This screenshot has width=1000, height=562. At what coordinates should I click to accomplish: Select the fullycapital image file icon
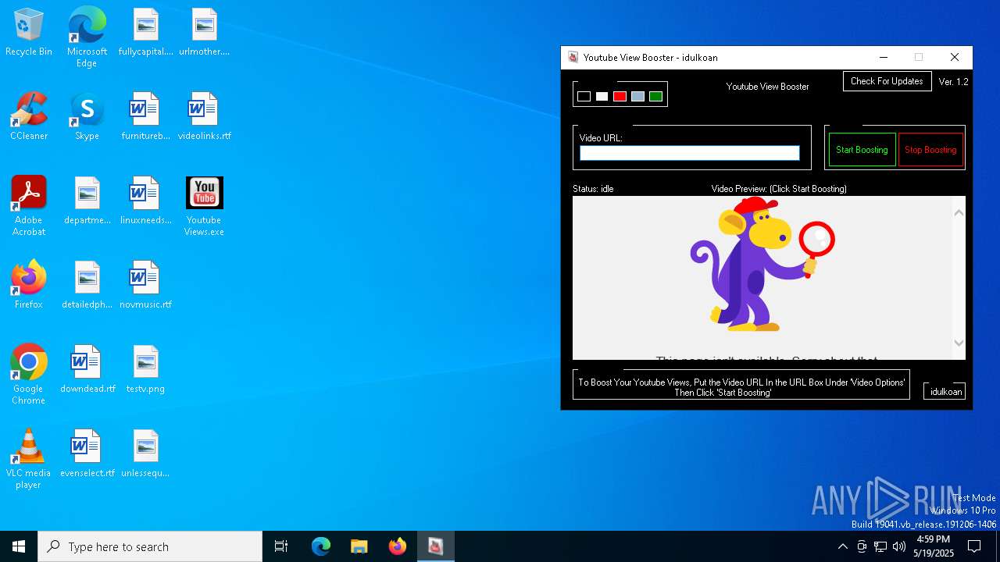tap(145, 33)
